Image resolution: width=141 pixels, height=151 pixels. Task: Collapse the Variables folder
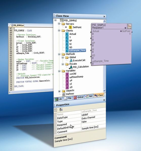[59, 71]
